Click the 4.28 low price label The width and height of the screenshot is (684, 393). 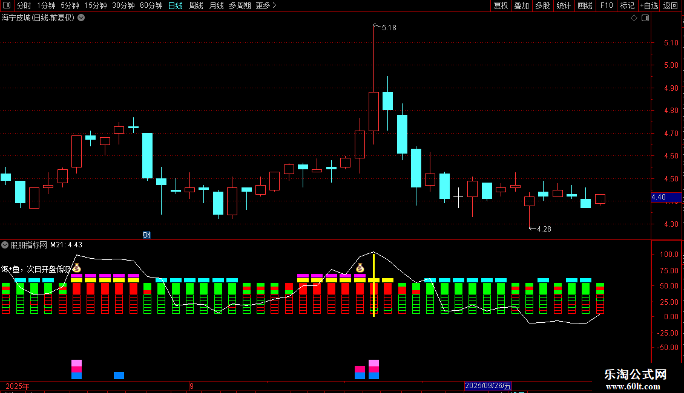coord(544,229)
